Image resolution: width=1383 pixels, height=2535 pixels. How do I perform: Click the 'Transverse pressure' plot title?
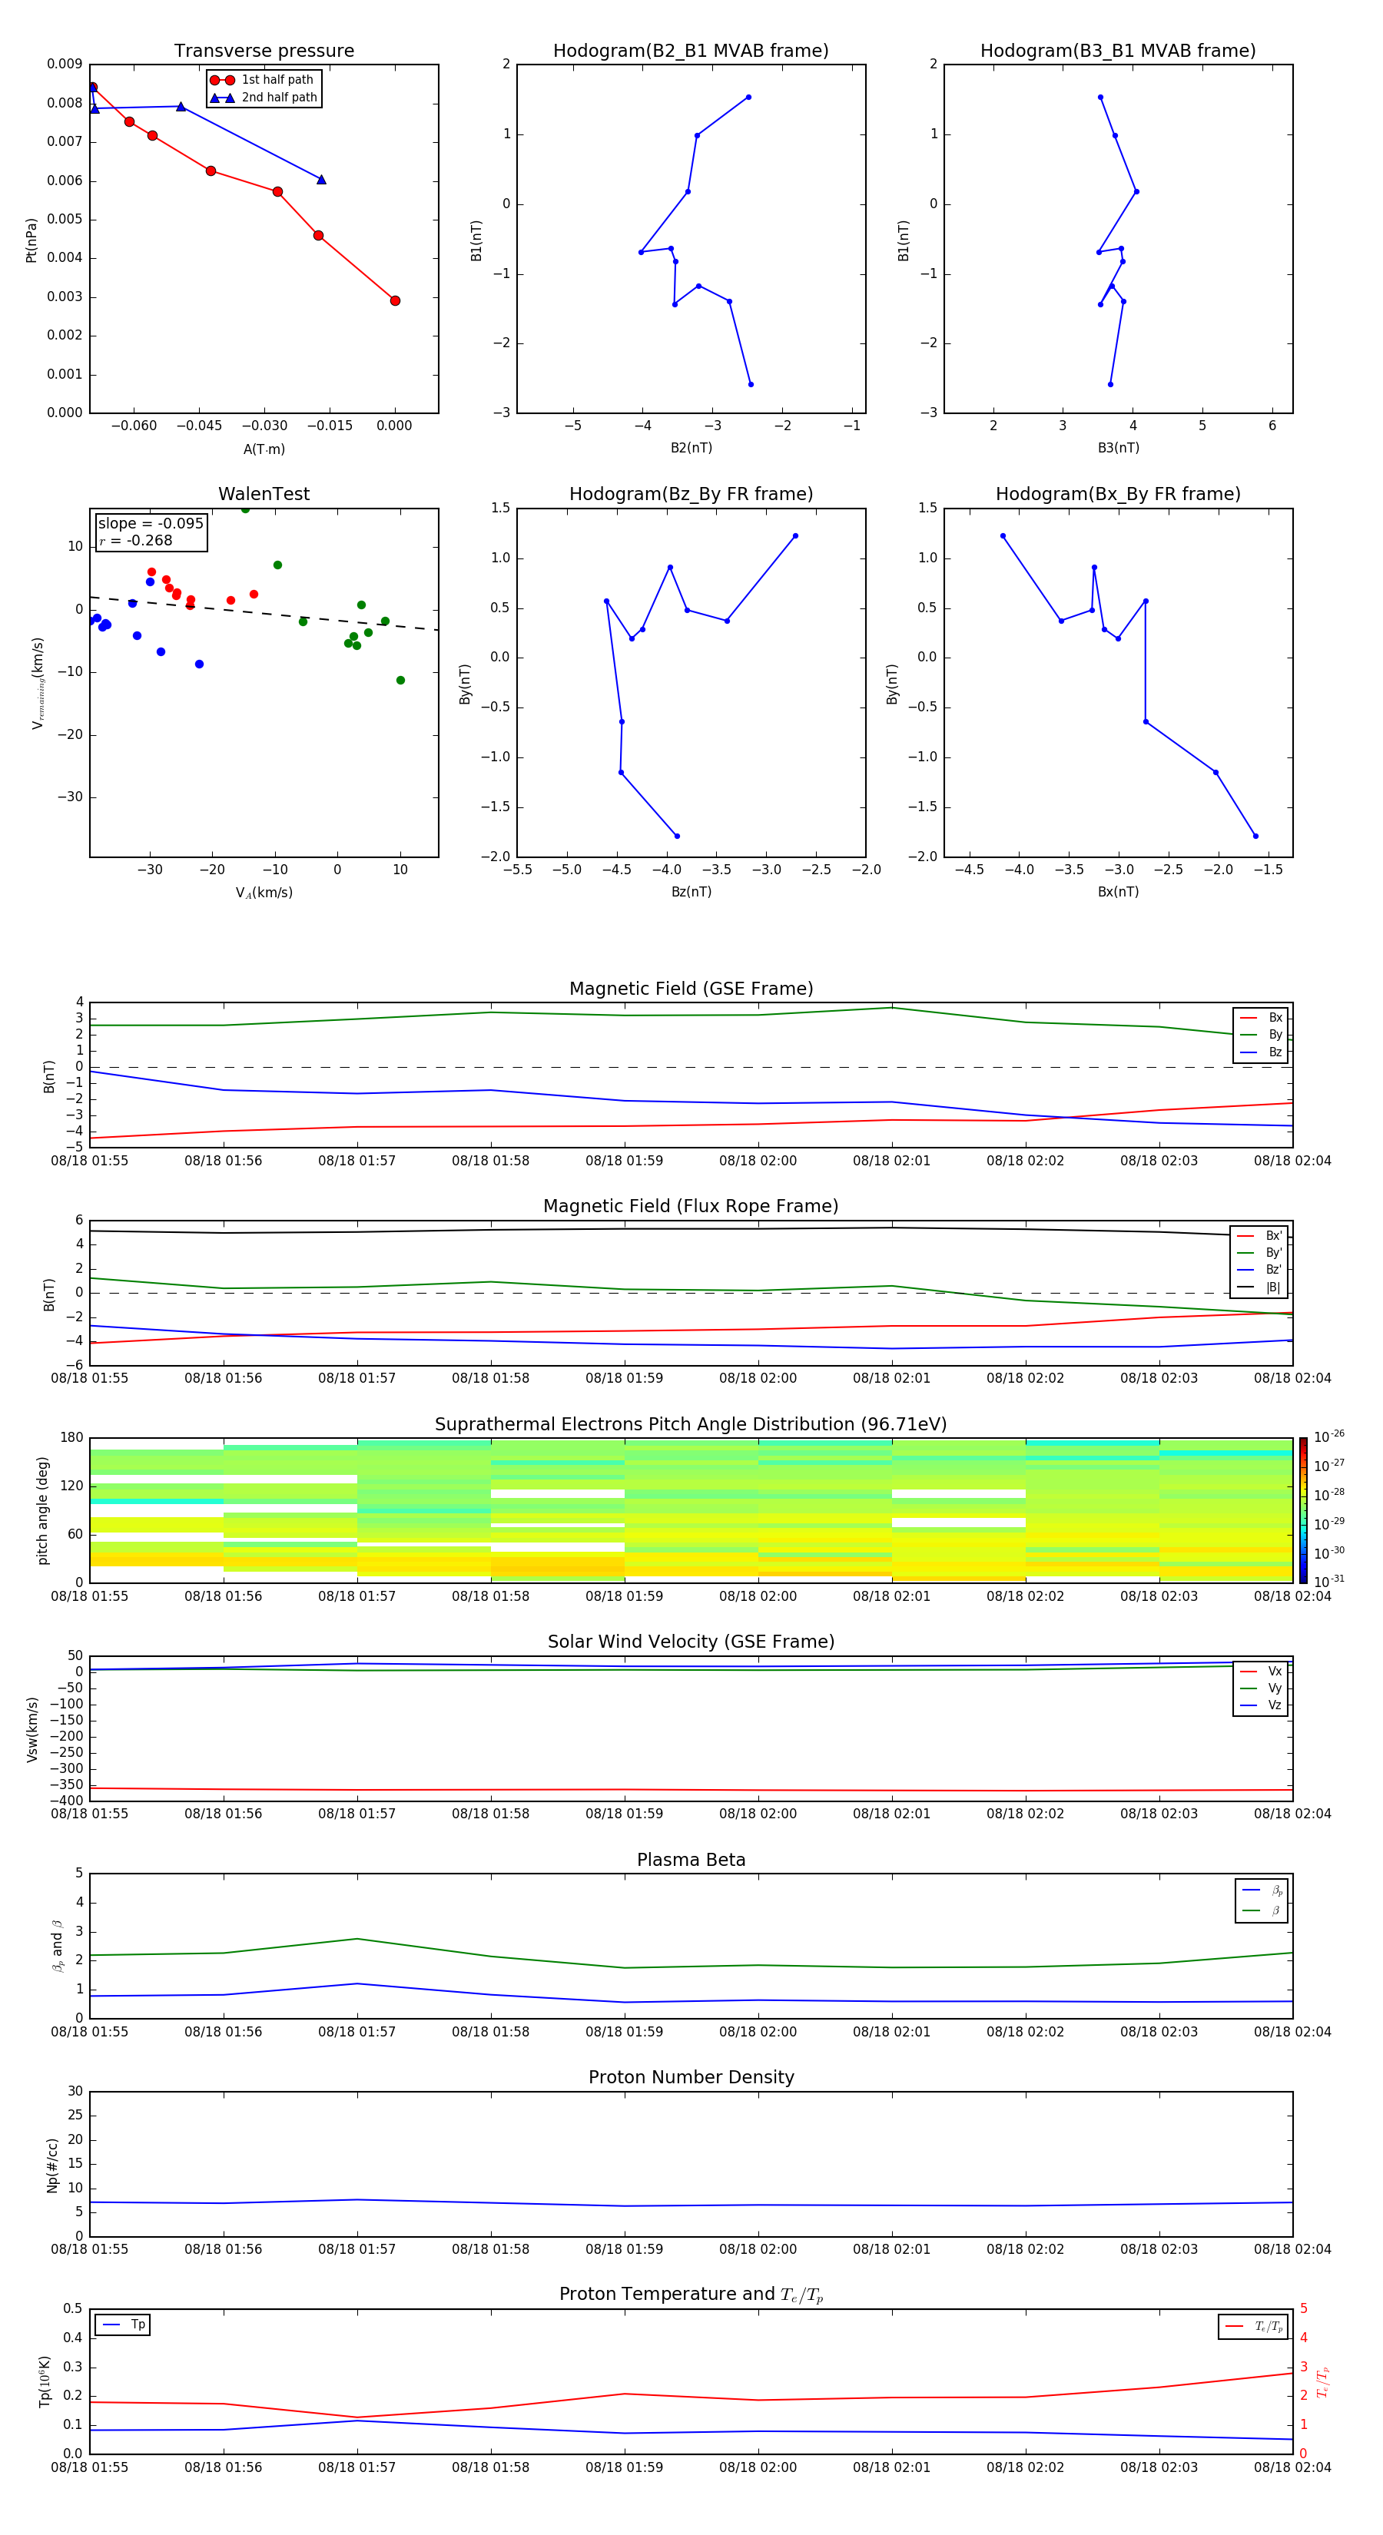[x=264, y=50]
